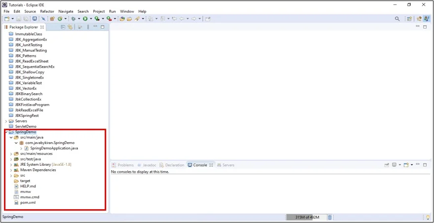Image resolution: width=434 pixels, height=223 pixels.
Task: Switch to the Javadoc tab
Action: coord(147,165)
